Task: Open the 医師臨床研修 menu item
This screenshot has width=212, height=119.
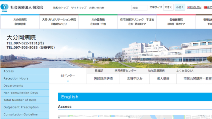Action: 103,79
